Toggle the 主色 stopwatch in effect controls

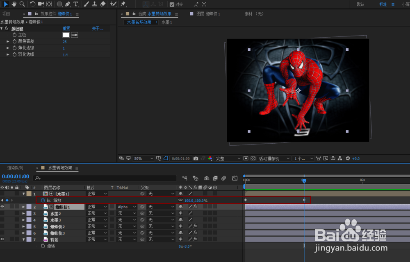(x=14, y=35)
